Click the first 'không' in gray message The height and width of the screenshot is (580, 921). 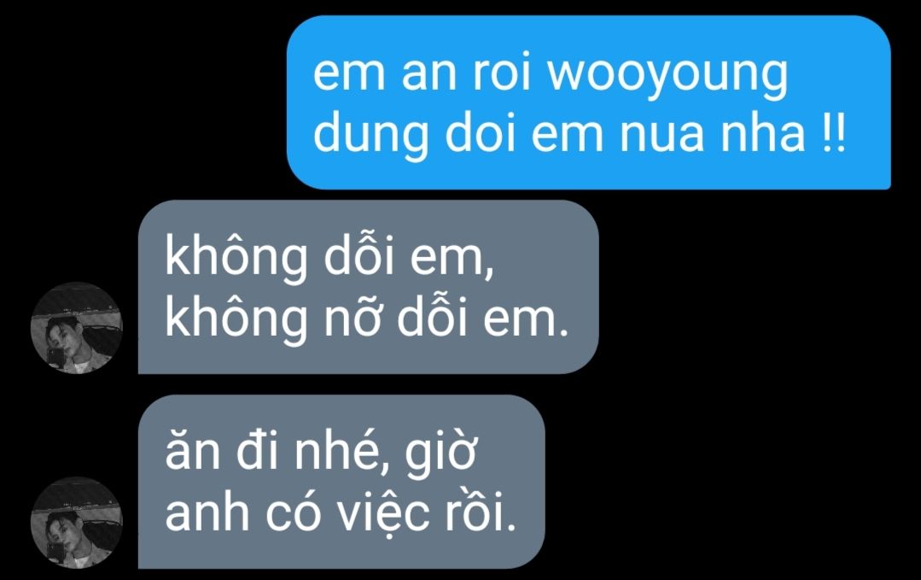coord(236,259)
